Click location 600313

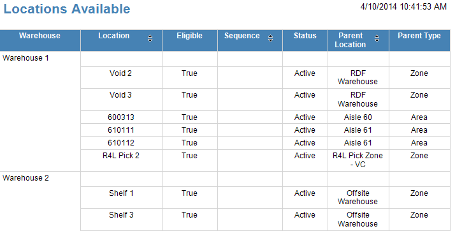(x=121, y=117)
